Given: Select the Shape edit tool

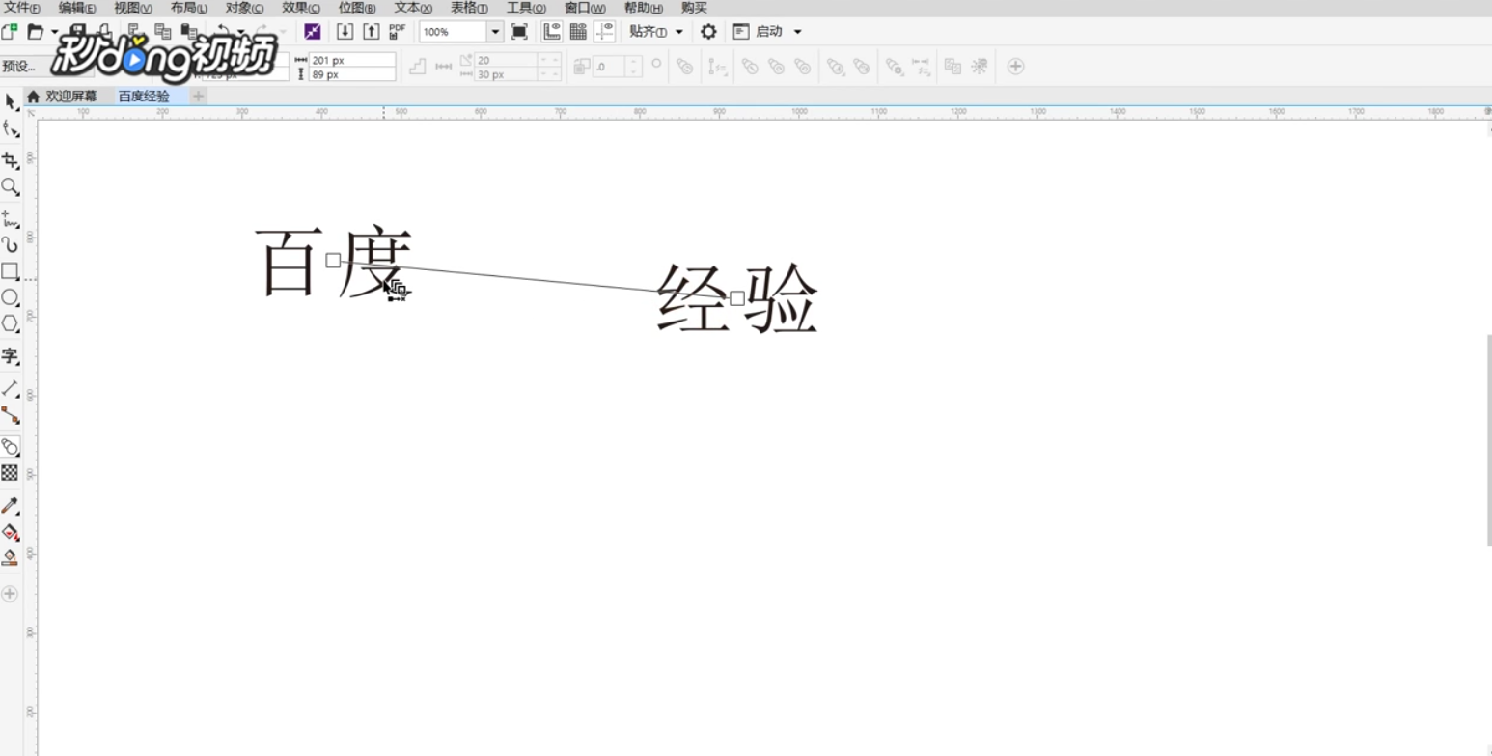Looking at the screenshot, I should click(x=10, y=129).
